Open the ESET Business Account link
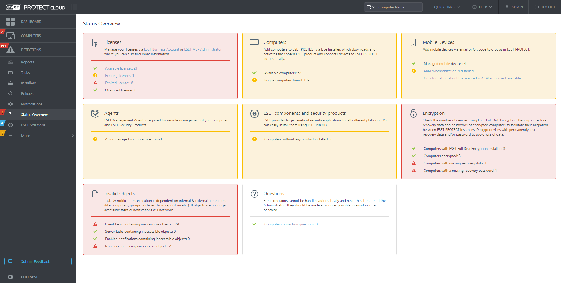This screenshot has height=283, width=561. [161, 49]
